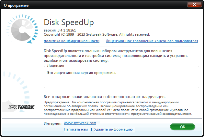204x137 pixels.
Task: Click the Все товарные знаки statement
Action: click(105, 96)
